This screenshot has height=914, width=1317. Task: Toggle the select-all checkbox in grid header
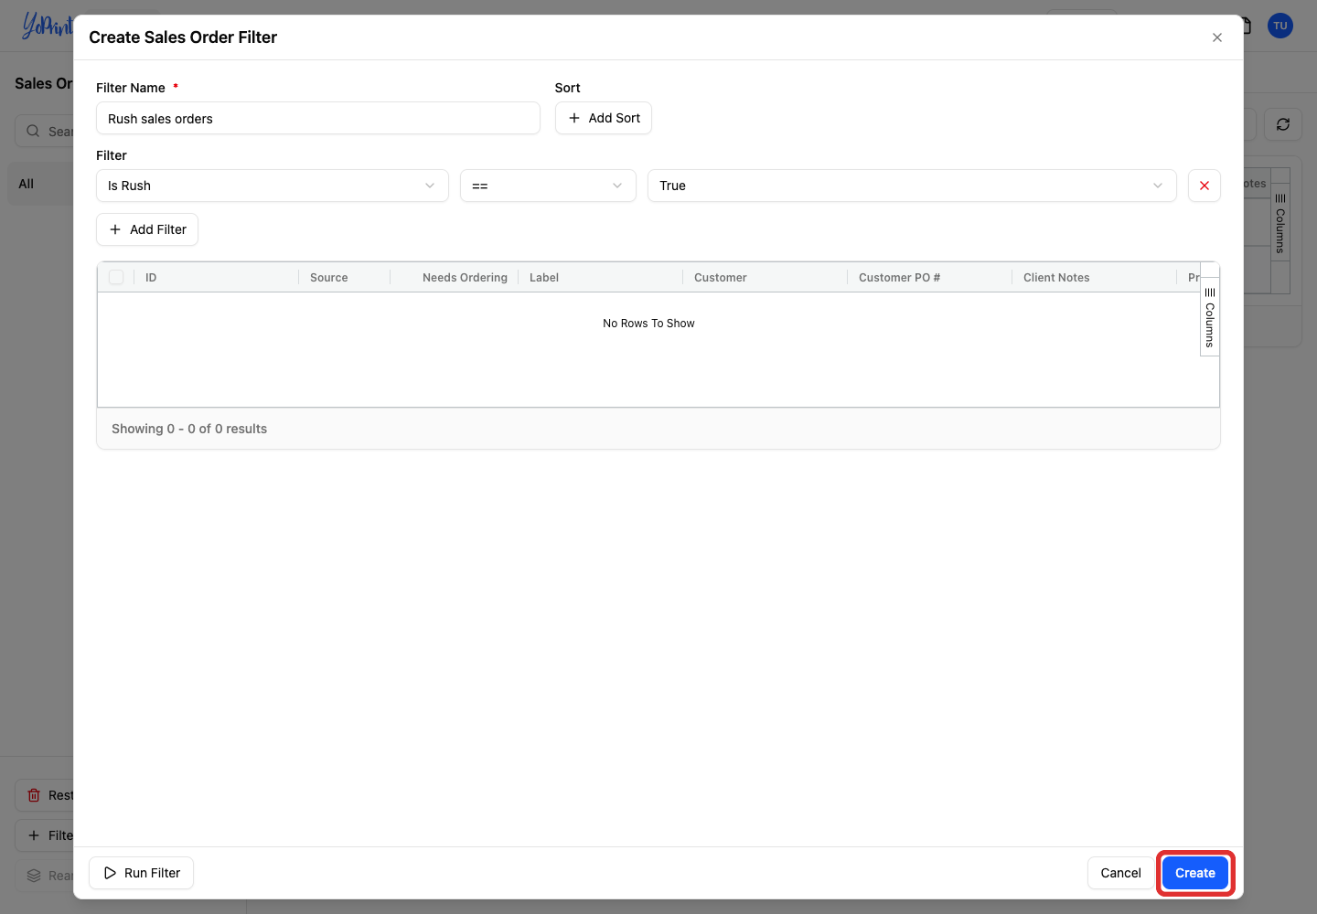tap(116, 277)
